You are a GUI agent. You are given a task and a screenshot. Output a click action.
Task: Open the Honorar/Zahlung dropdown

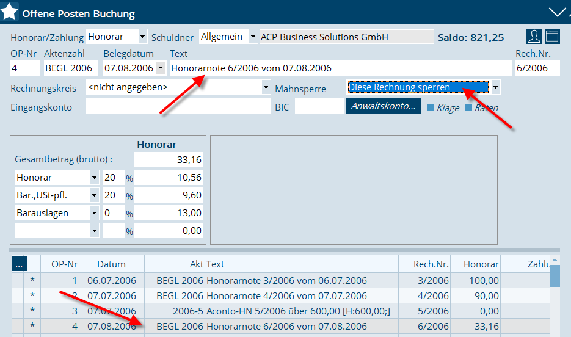[143, 37]
